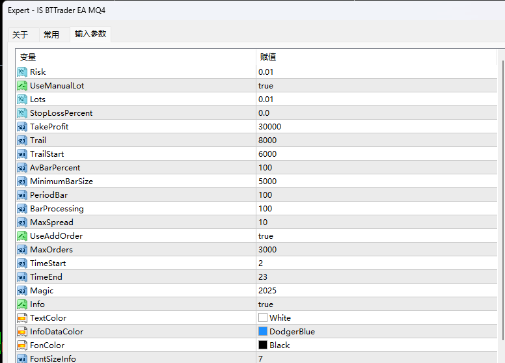
Task: Open the 输入参数 tab
Action: point(90,34)
